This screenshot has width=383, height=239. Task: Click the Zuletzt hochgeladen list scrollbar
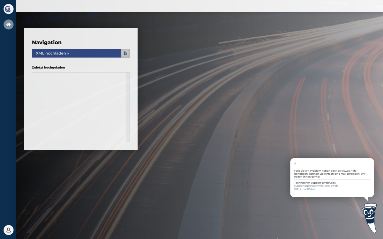pos(128,107)
